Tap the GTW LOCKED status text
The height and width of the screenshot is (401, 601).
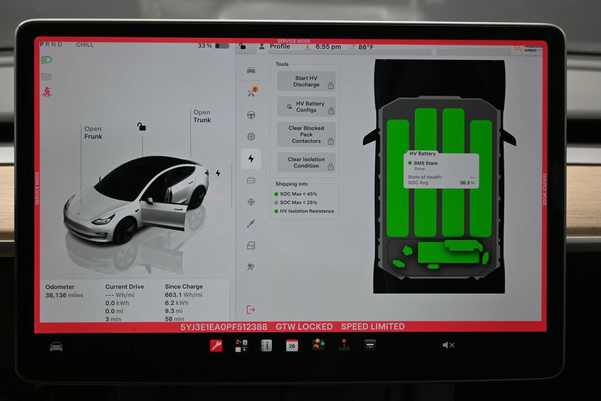coord(304,326)
